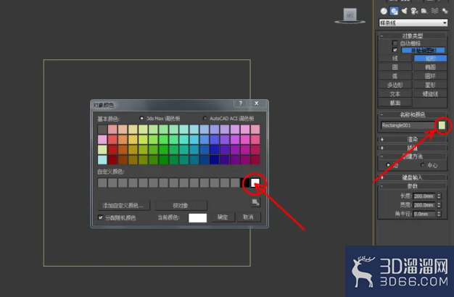The height and width of the screenshot is (297, 454).
Task: Cancel the dialog with 取消
Action: click(x=249, y=217)
